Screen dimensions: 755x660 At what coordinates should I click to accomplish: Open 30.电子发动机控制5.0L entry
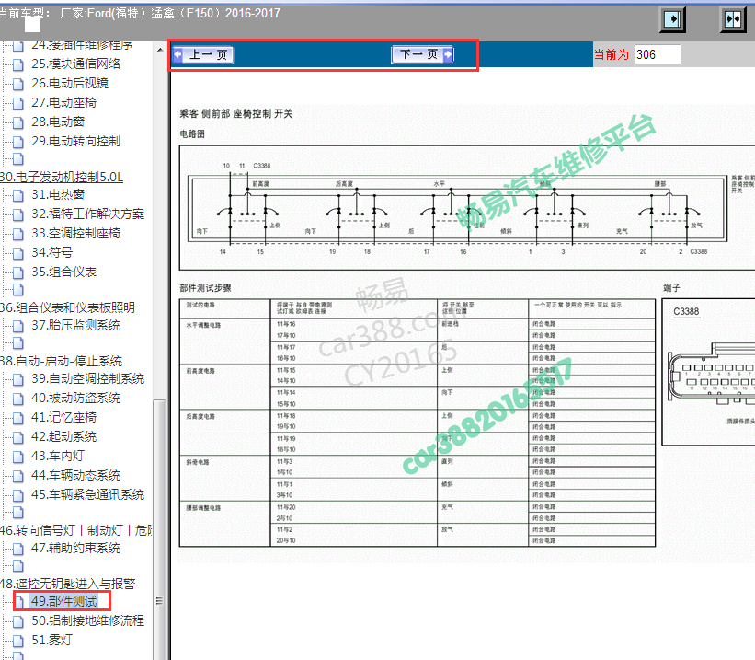pos(62,177)
